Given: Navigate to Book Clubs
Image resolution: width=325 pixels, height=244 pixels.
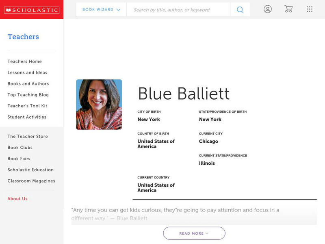Looking at the screenshot, I should (19, 148).
